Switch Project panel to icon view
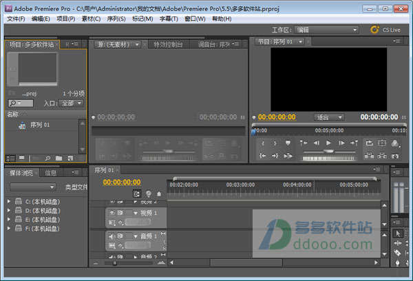Screen dimensions: 413x281 point(22,158)
